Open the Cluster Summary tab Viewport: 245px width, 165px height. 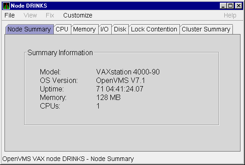click(206, 29)
